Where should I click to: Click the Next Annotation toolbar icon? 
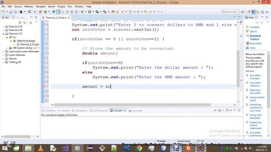[x=131, y=12]
